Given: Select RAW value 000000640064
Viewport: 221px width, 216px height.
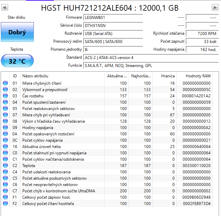Looking at the screenshot, I should (x=197, y=147).
